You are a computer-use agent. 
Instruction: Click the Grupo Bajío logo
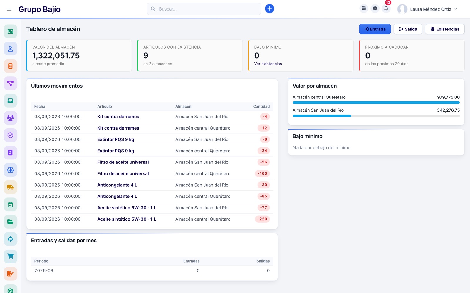click(x=39, y=9)
